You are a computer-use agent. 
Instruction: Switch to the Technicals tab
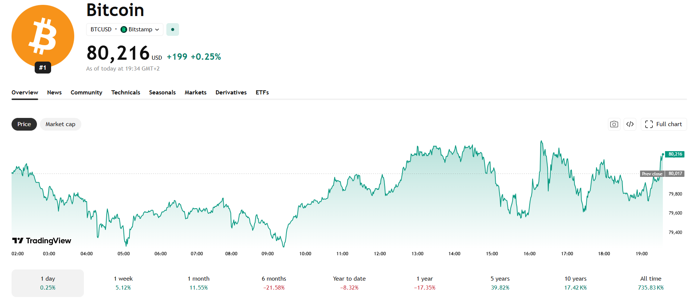click(126, 93)
